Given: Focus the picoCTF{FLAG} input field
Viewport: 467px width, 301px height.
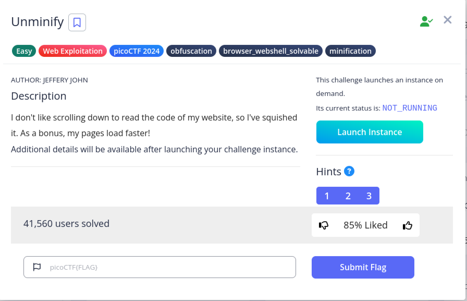Looking at the screenshot, I should click(160, 267).
